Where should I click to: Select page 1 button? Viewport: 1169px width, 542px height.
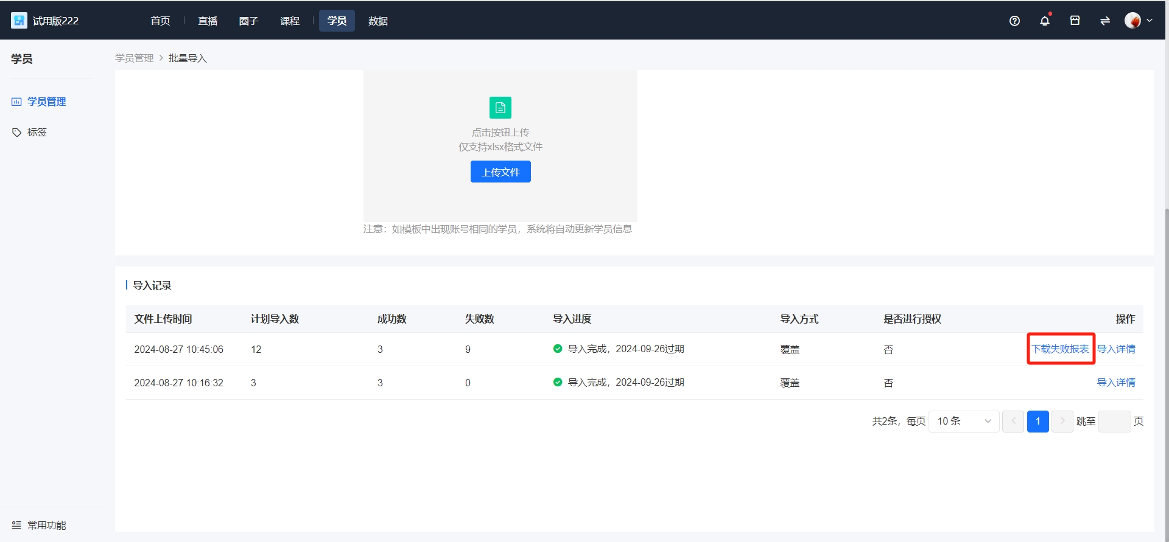pos(1038,421)
